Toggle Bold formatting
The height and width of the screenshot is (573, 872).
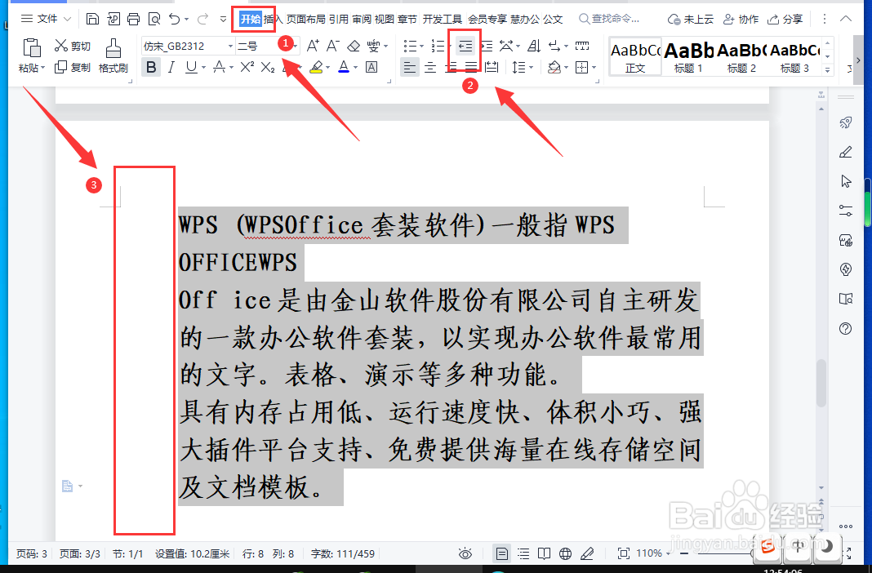(x=151, y=67)
